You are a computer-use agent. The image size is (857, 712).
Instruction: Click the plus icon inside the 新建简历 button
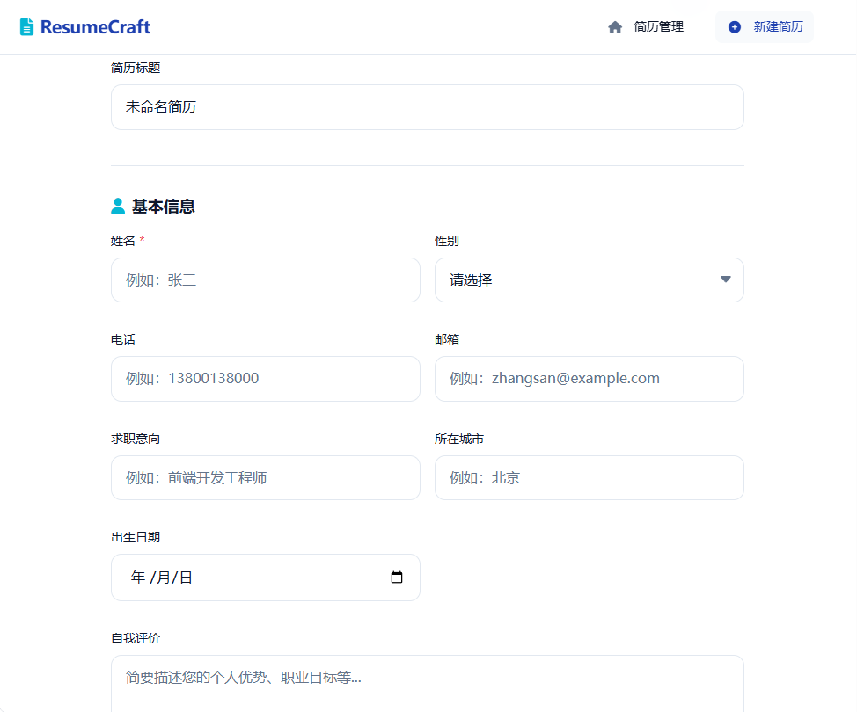(x=733, y=26)
